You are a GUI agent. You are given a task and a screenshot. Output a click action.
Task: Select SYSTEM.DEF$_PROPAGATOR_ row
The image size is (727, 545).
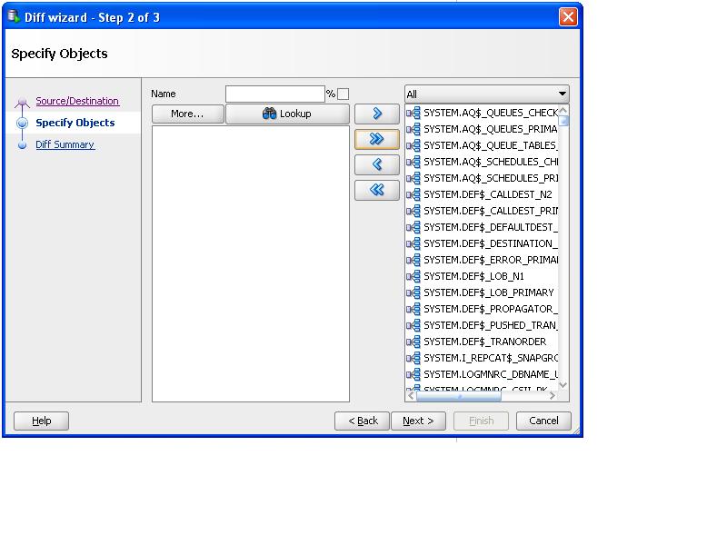[483, 309]
